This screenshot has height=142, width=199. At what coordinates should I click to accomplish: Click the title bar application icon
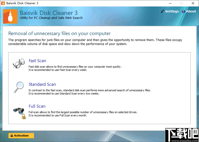[x=3, y=3]
